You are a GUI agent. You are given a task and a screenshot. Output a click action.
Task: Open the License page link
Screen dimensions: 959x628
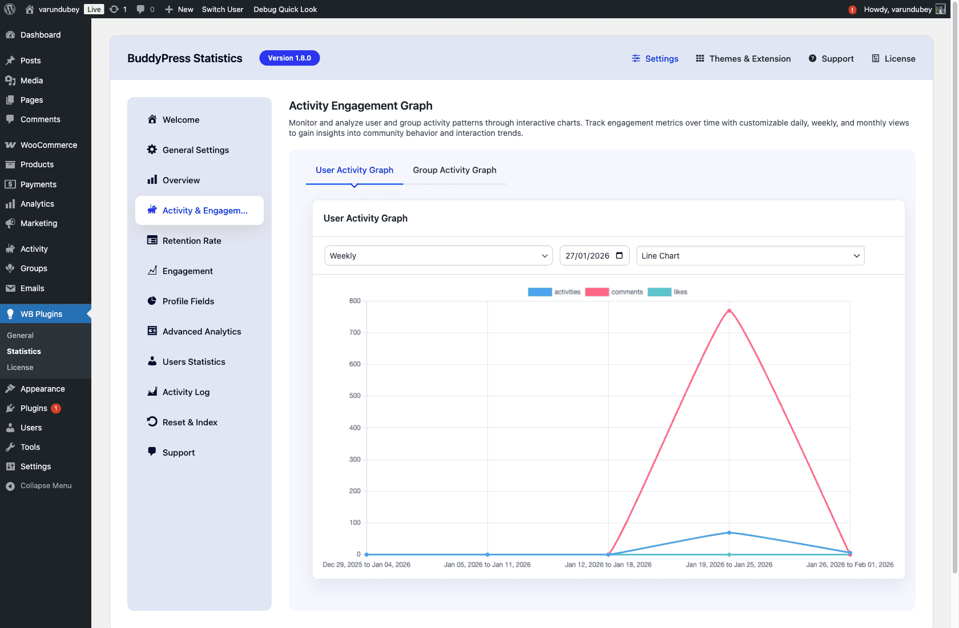click(x=893, y=58)
